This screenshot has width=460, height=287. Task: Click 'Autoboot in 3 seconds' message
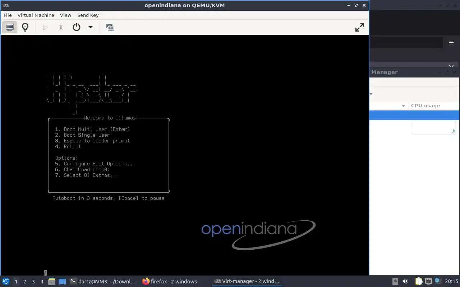click(84, 198)
